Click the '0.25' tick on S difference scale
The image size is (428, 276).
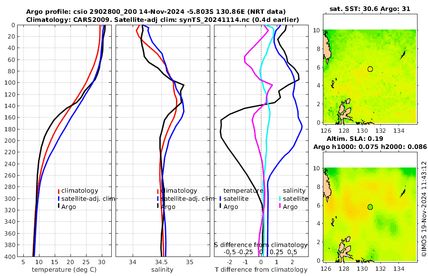tap(276, 252)
